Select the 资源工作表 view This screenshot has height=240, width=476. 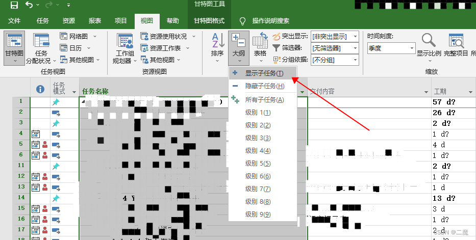[x=161, y=48]
